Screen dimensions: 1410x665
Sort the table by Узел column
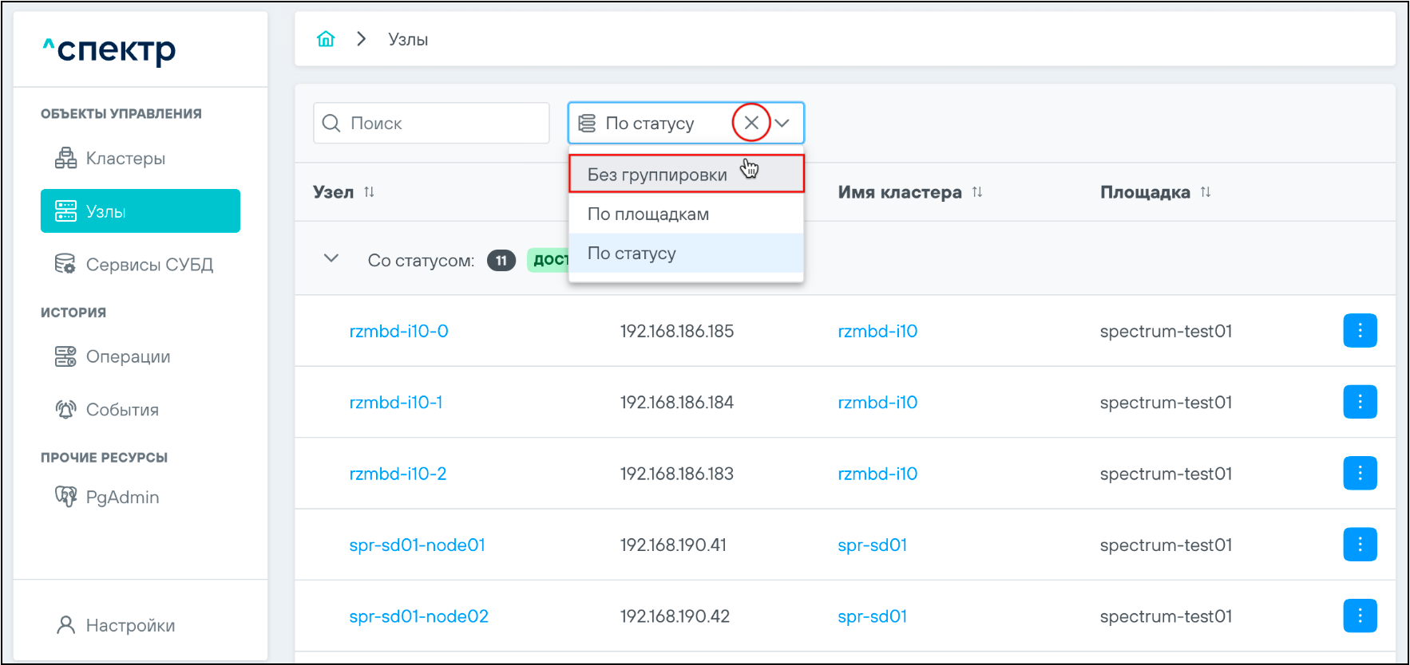point(369,192)
